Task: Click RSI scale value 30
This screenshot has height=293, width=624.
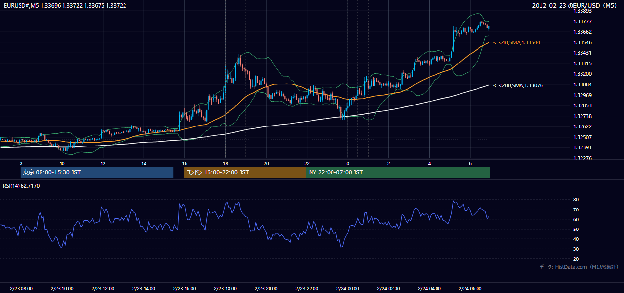Action: click(x=576, y=249)
